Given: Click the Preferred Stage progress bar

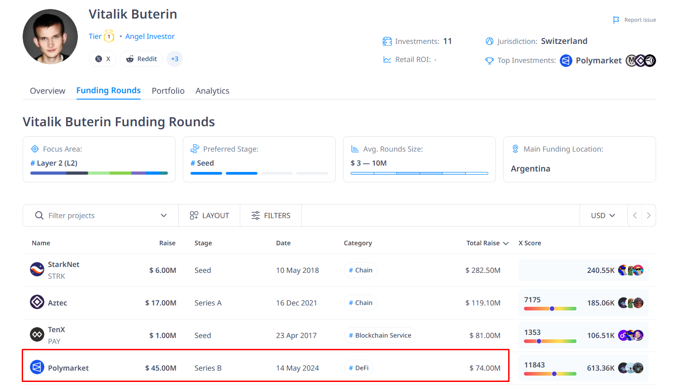Looking at the screenshot, I should pyautogui.click(x=259, y=173).
